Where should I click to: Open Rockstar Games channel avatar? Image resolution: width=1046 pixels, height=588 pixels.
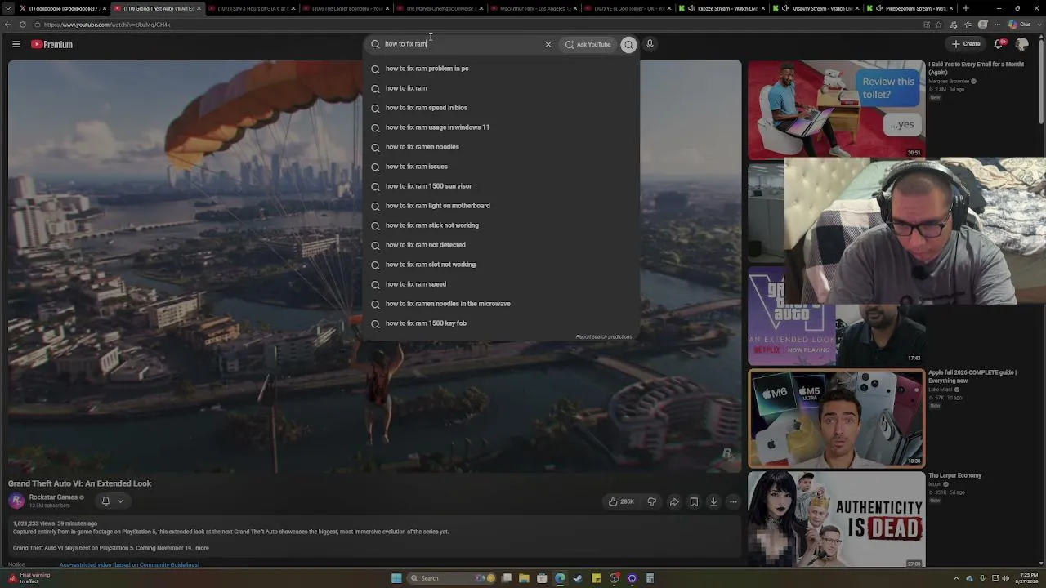(x=16, y=501)
